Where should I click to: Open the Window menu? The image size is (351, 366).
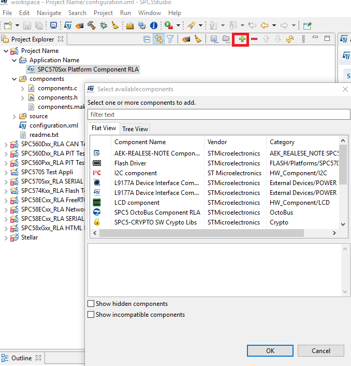click(x=150, y=13)
